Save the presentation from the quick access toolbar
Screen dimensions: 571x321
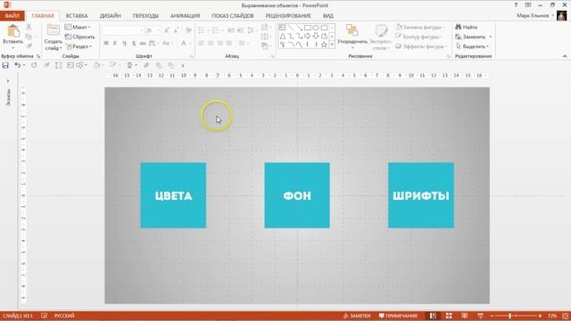coord(5,65)
